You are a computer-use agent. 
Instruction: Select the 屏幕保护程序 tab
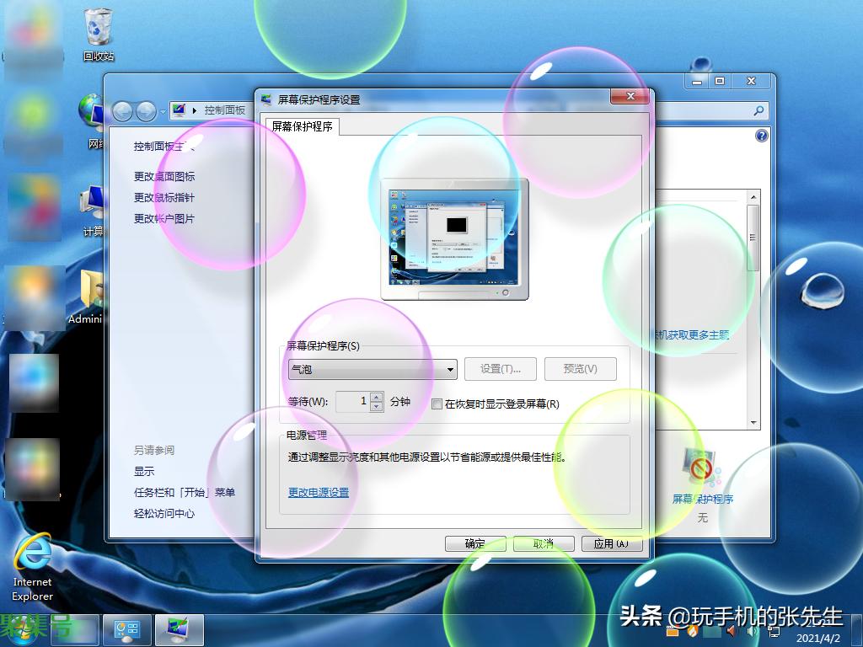[x=302, y=127]
